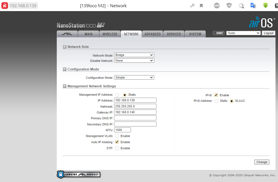Open the Network Mode dropdown

[x=134, y=55]
